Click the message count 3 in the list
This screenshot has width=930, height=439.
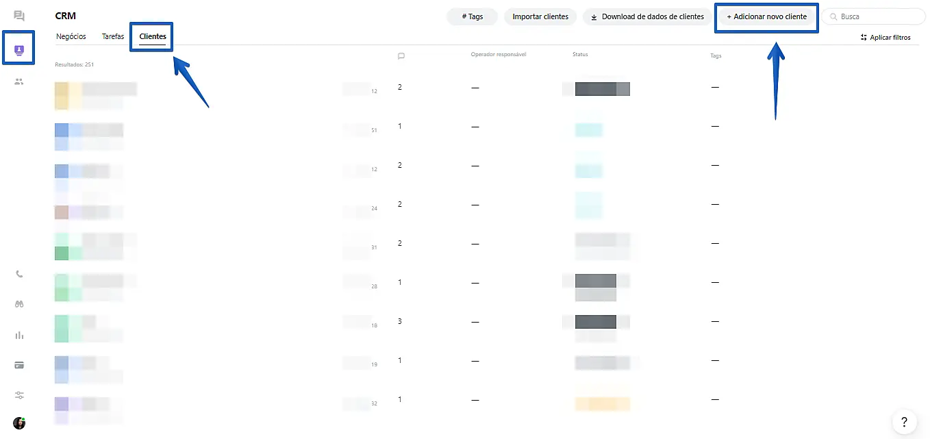click(400, 321)
